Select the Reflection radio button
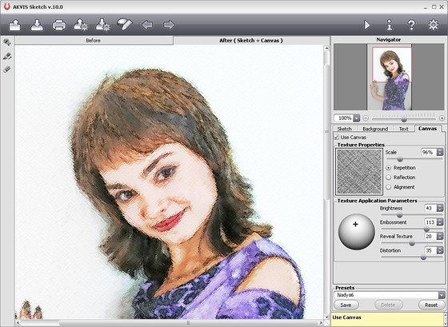The image size is (448, 327). tap(388, 177)
